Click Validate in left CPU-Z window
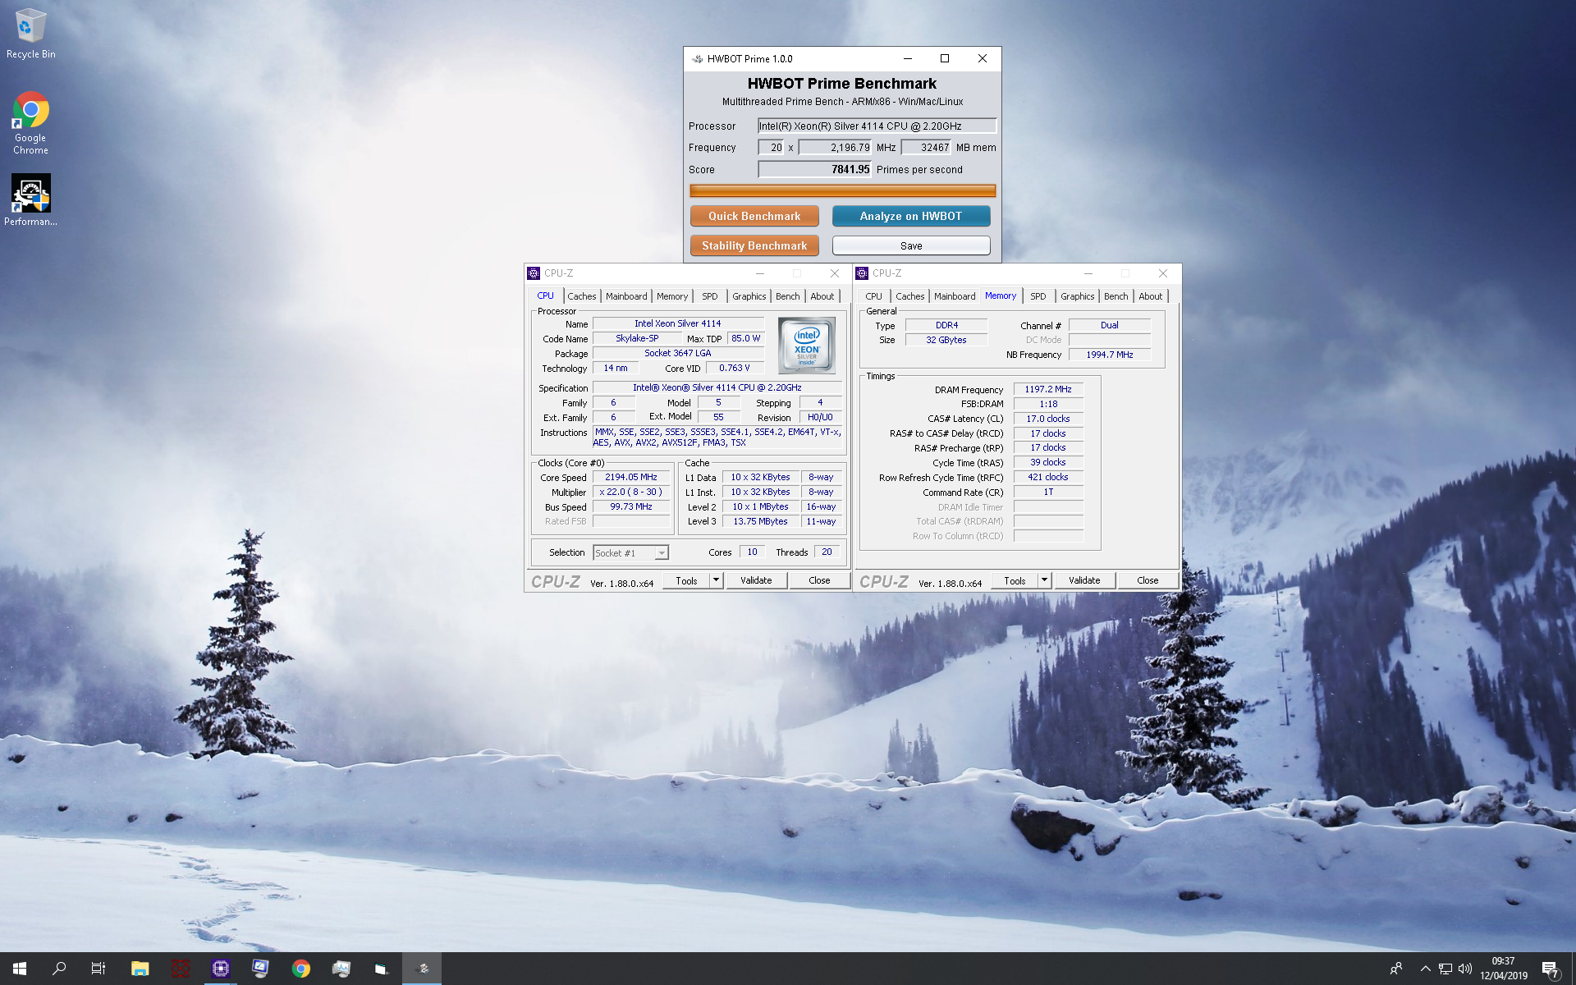The width and height of the screenshot is (1576, 985). [756, 580]
